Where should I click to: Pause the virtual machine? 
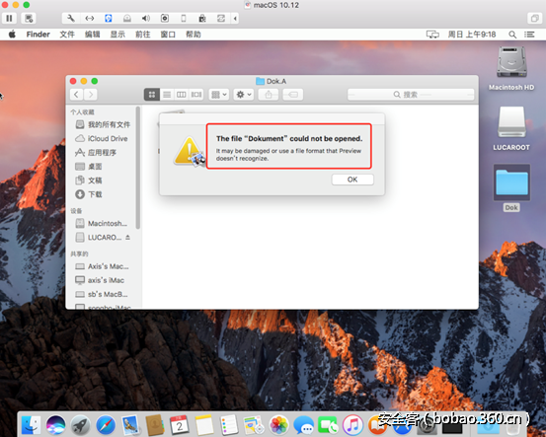[x=9, y=18]
